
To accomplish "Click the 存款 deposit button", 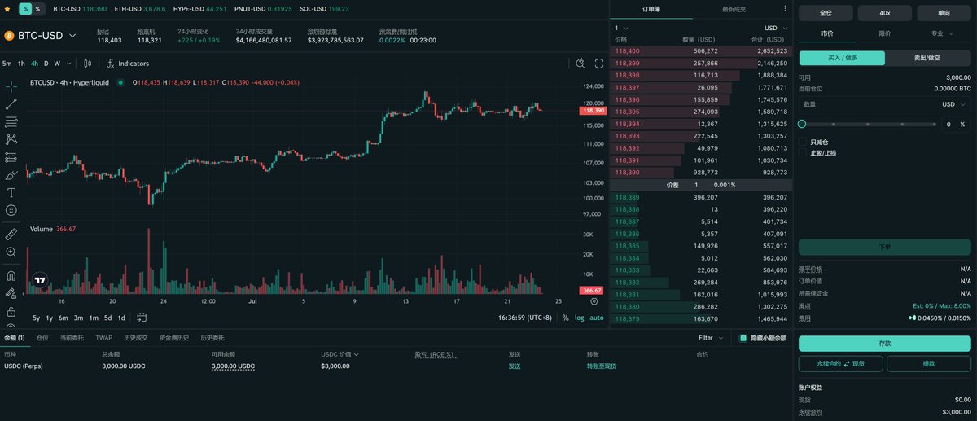I will (885, 344).
